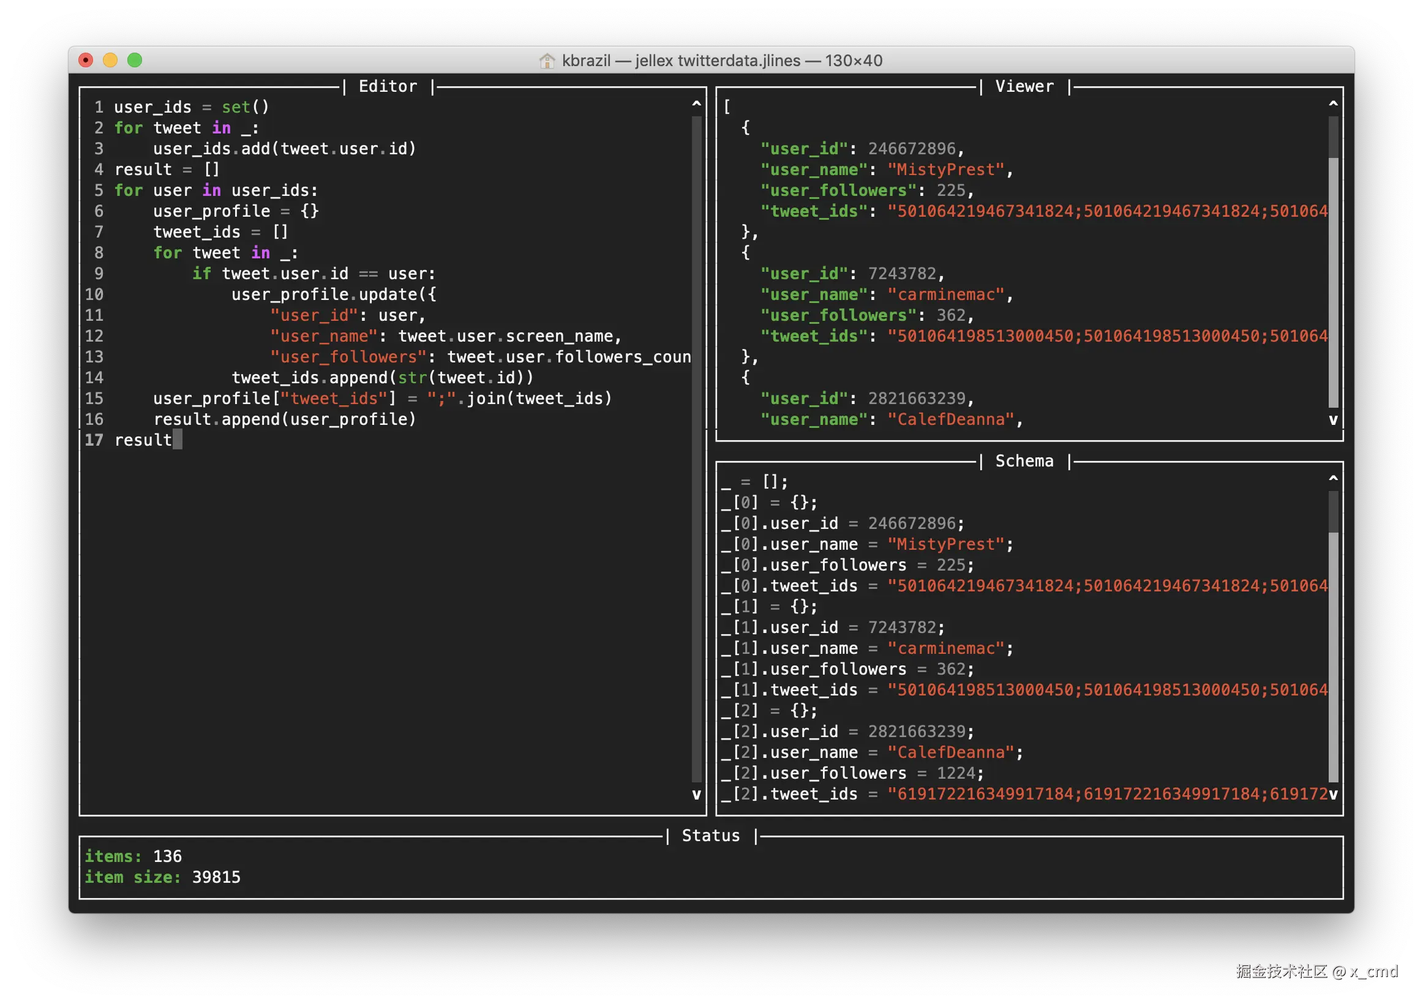This screenshot has height=1004, width=1423.
Task: Click the window title text jellex twitterdata.jlines
Action: coord(718,60)
